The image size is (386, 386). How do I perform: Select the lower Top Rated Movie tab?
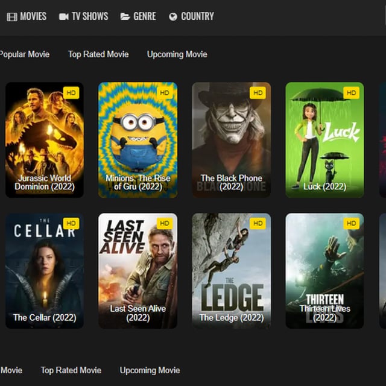point(71,370)
